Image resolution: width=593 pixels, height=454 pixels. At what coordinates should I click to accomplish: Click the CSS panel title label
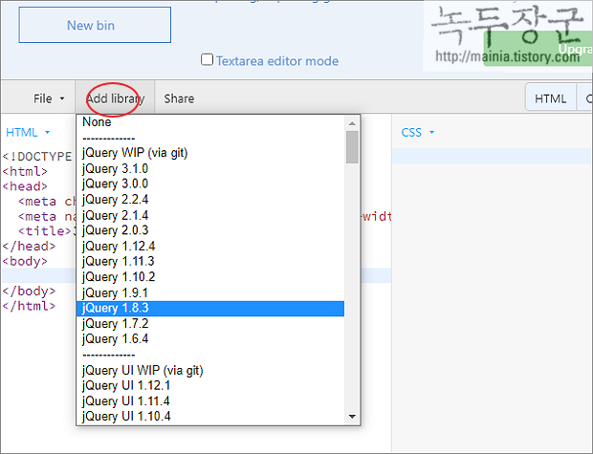tap(411, 132)
